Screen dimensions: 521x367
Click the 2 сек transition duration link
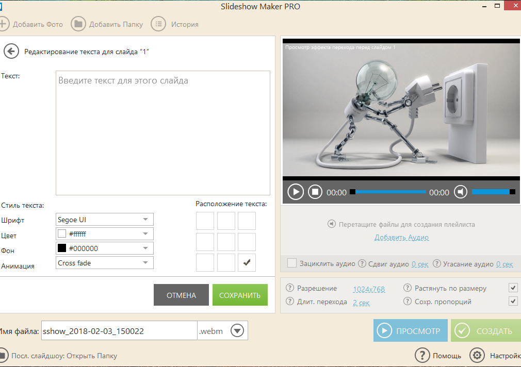361,303
